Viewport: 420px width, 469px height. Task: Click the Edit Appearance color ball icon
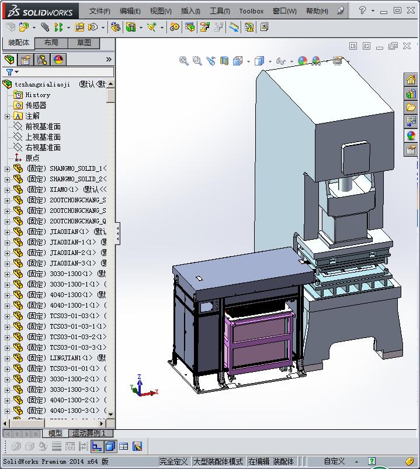tap(303, 61)
